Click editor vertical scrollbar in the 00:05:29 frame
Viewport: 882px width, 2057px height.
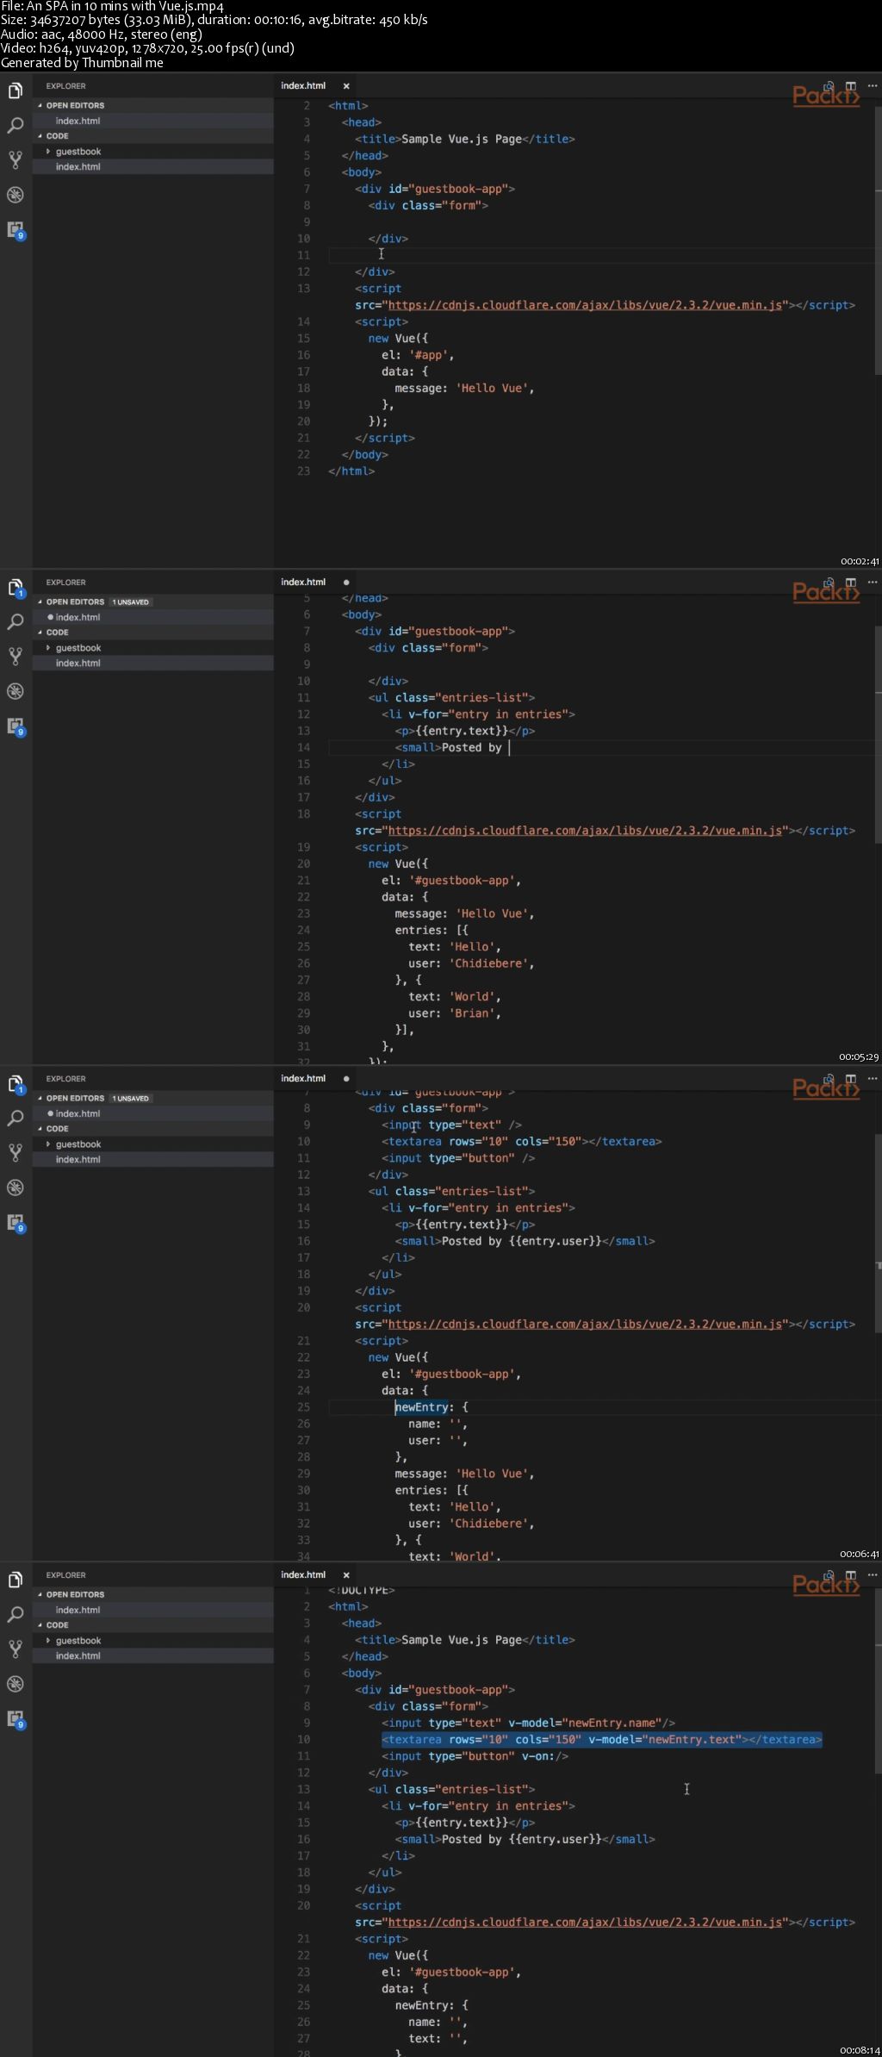point(879,732)
